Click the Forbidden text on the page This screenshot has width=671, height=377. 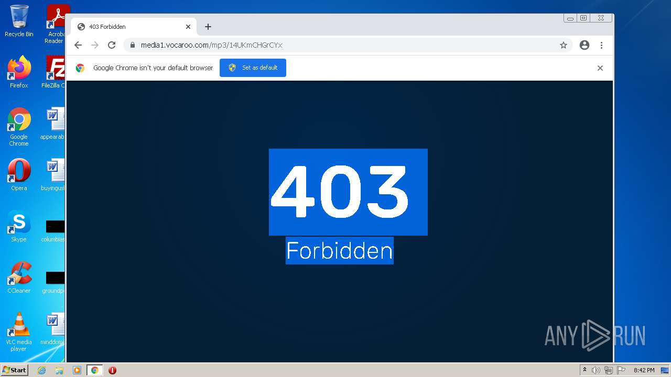pos(339,251)
